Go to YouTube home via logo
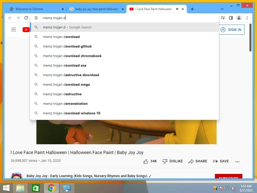Viewport: 257px width, 193px height. coord(26,30)
